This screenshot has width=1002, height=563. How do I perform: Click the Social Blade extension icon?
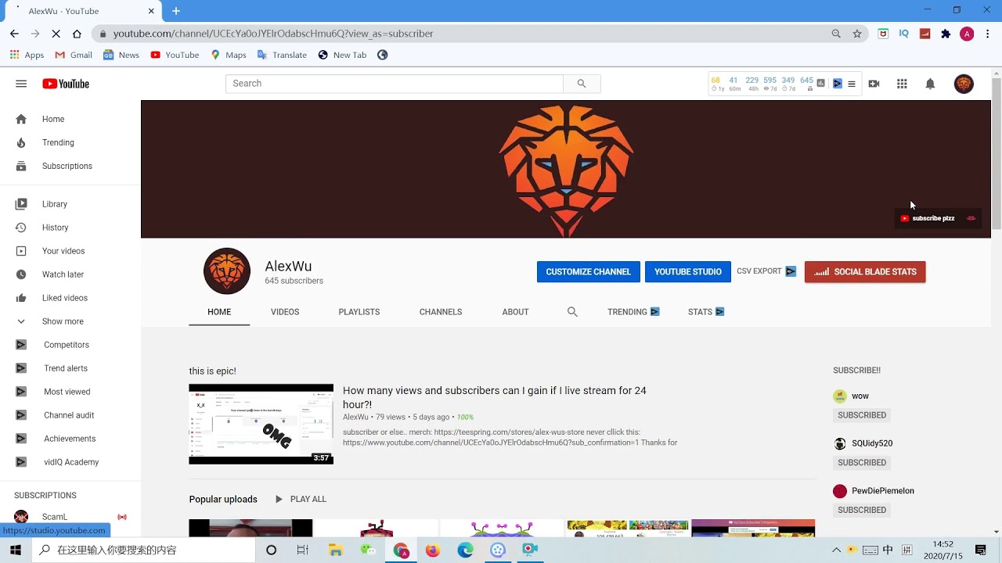click(x=925, y=34)
